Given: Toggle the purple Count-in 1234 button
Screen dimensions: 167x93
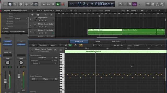Looking at the screenshot, I should coord(134,4).
